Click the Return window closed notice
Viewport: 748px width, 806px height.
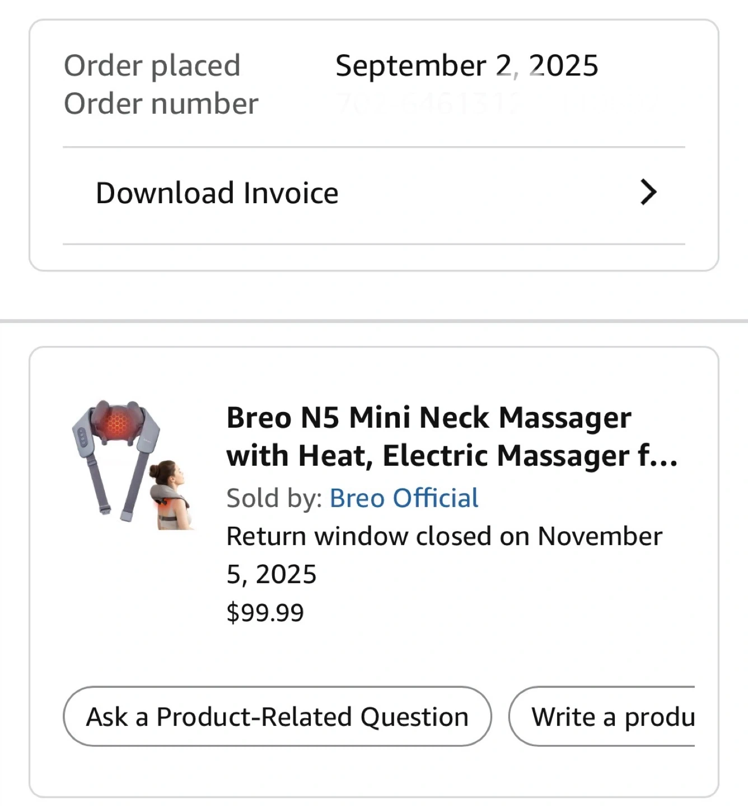444,536
